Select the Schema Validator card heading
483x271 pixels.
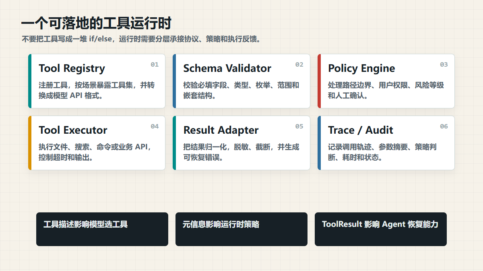[x=227, y=68]
